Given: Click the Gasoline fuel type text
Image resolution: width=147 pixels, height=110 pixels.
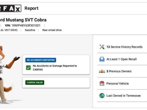Looking at the screenshot, I should (x=30, y=30).
